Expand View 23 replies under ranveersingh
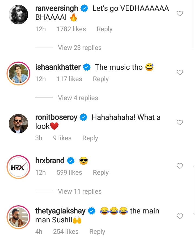The height and width of the screenshot is (243, 195). 80,48
